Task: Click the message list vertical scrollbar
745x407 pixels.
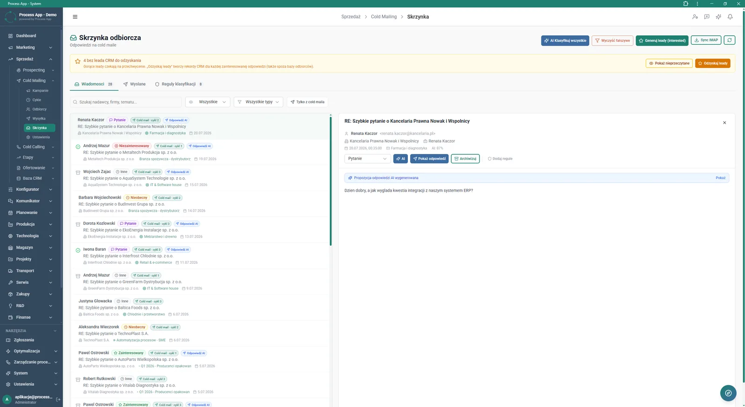Action: [331, 180]
